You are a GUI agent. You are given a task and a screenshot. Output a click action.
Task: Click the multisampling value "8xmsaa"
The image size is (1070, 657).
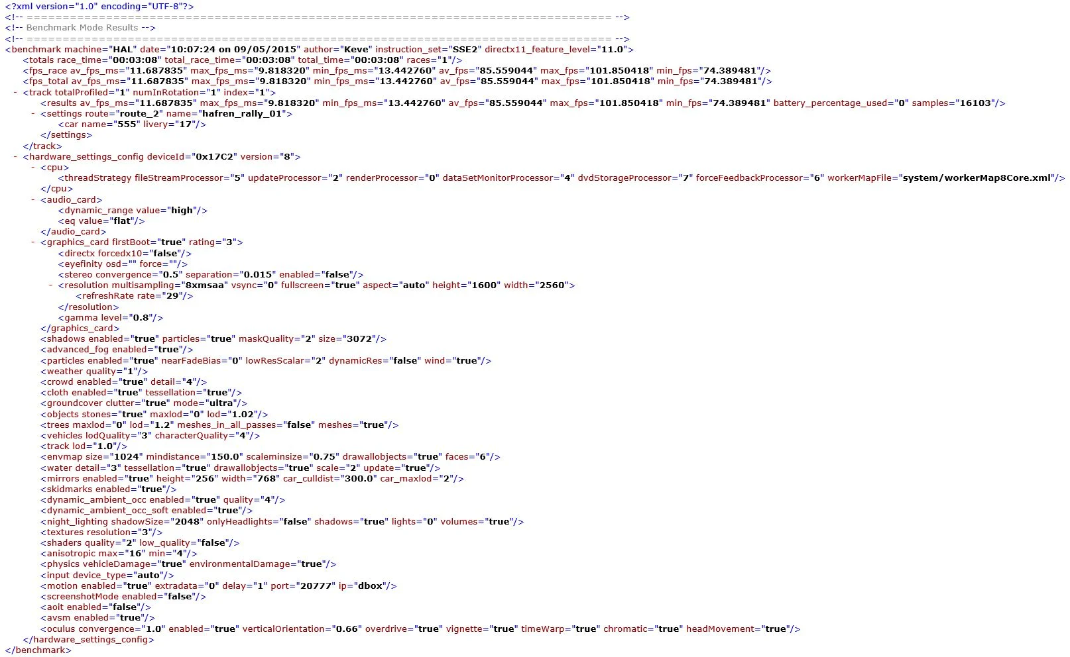pos(205,285)
